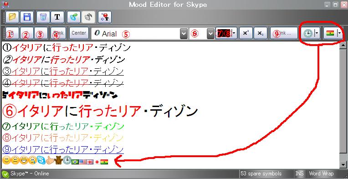The image size is (348, 179).
Task: Save the mood using the floppy disk icon
Action: pyautogui.click(x=27, y=17)
